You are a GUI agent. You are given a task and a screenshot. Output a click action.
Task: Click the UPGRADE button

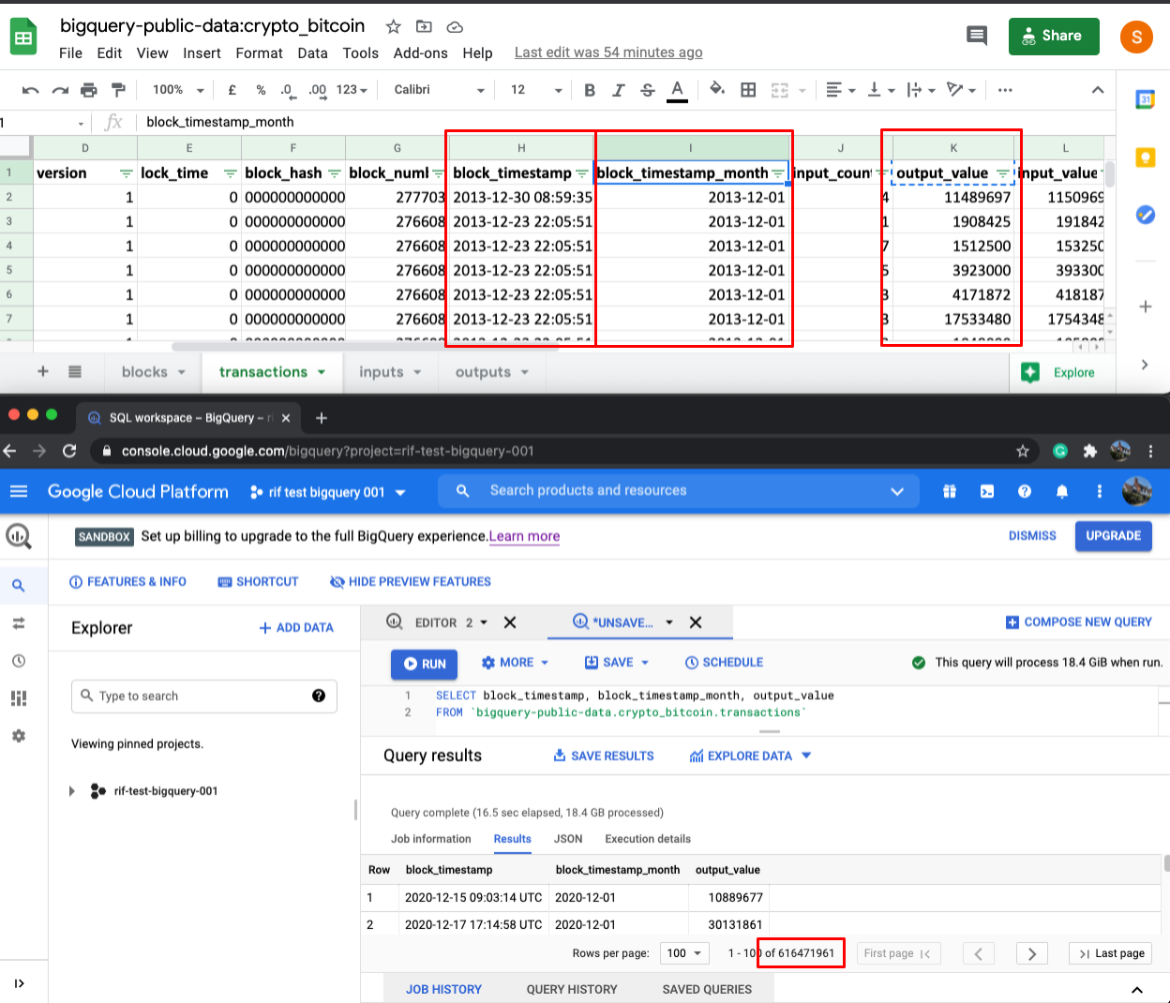(x=1114, y=536)
